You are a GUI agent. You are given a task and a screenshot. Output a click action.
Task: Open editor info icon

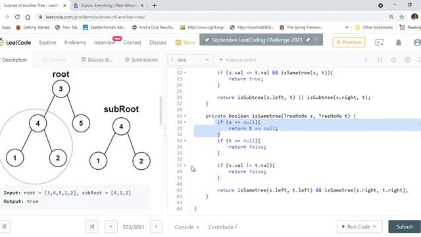click(366, 60)
